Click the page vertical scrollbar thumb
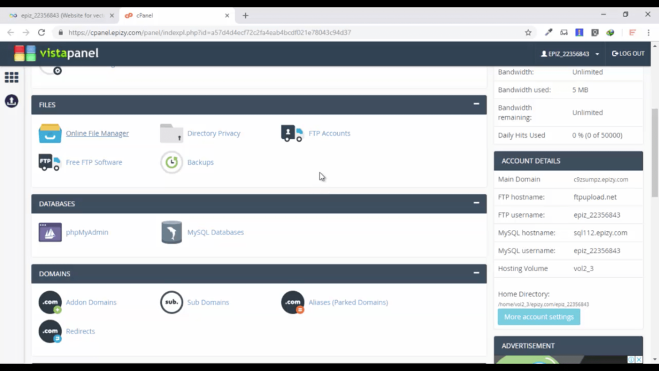 coord(654,153)
